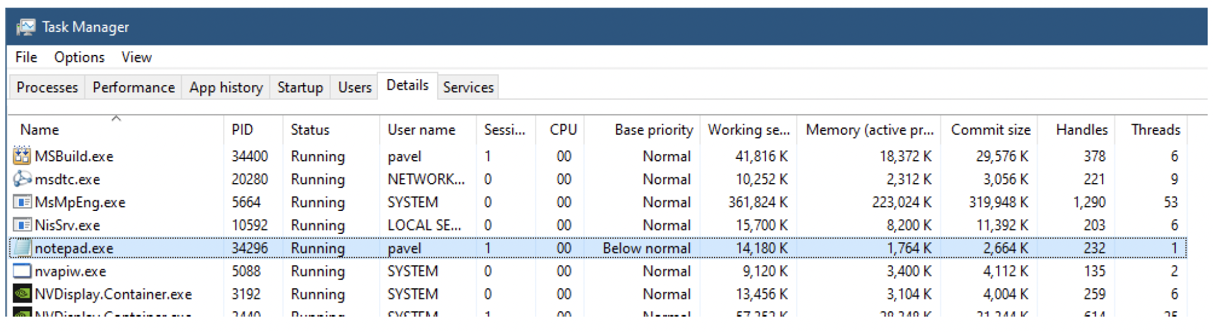Click PID value 20280

249,180
